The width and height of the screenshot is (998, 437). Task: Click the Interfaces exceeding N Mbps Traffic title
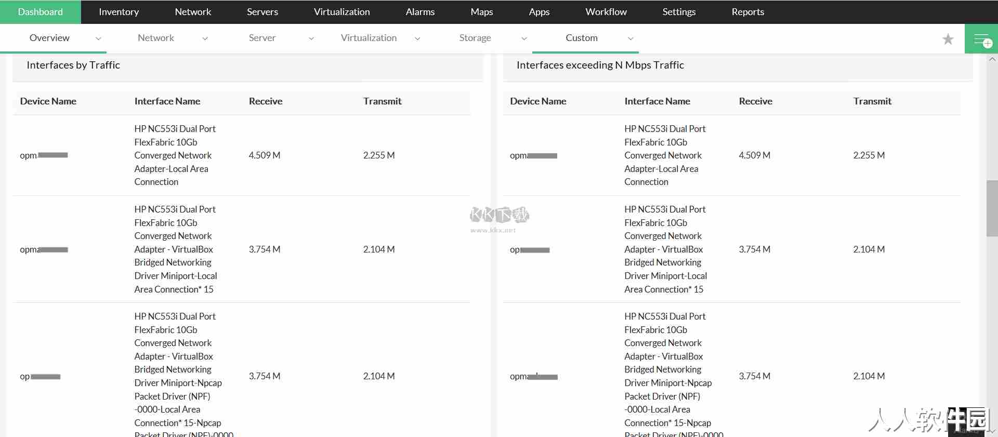click(600, 65)
